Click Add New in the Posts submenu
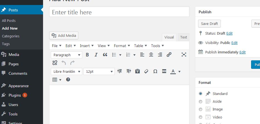Screen dimensions: 260x124 tap(10, 29)
